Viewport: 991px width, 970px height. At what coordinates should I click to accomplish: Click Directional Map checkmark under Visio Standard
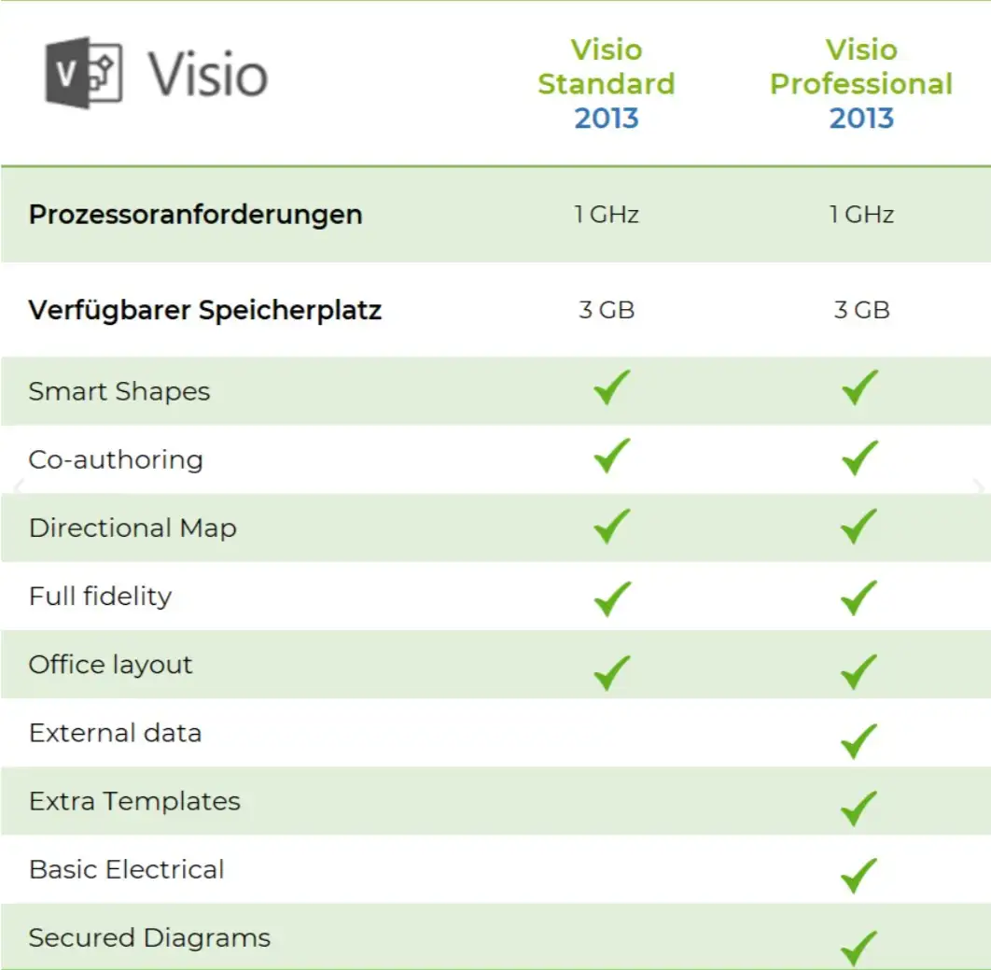click(611, 526)
